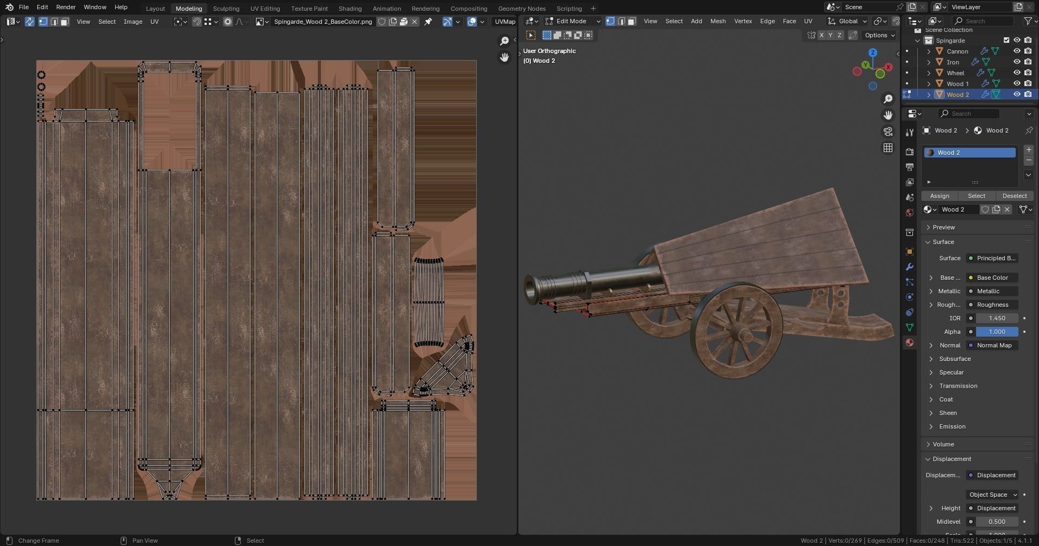This screenshot has width=1039, height=546.
Task: Open the Object properties tab
Action: 910,252
